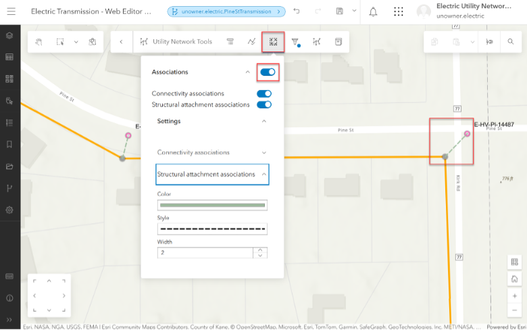The width and height of the screenshot is (527, 330).
Task: Open the Tables panel in sidebar
Action: [x=9, y=57]
